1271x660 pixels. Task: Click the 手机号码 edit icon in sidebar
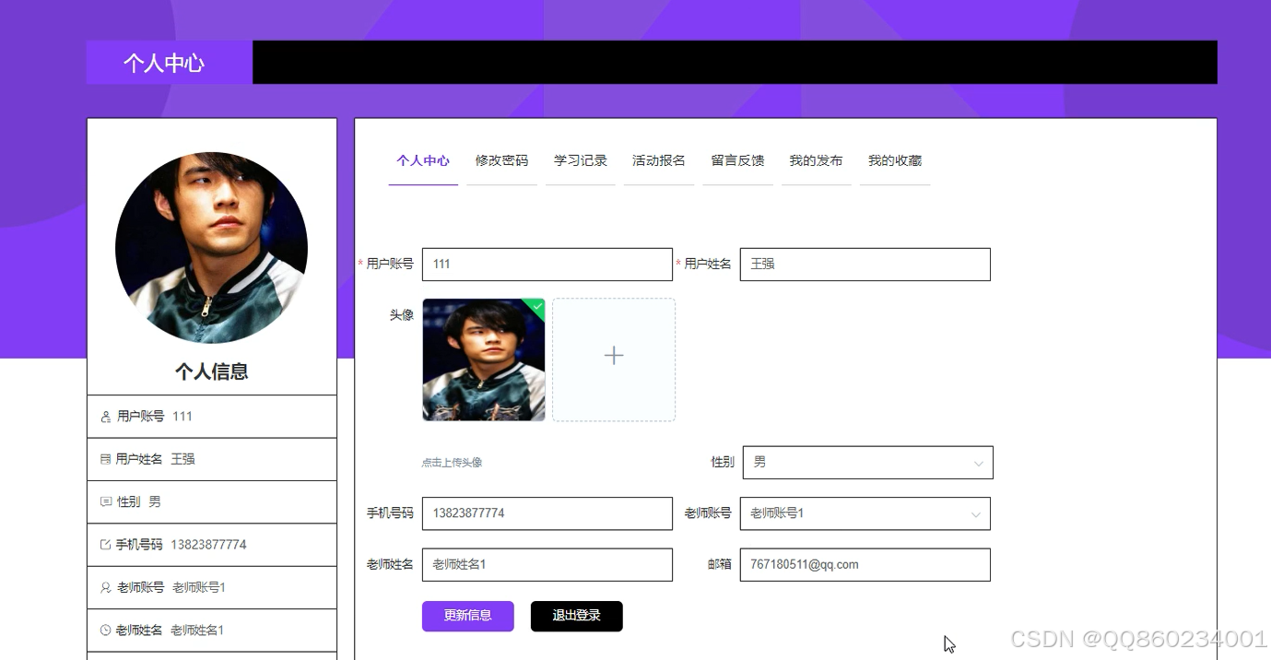tap(105, 545)
